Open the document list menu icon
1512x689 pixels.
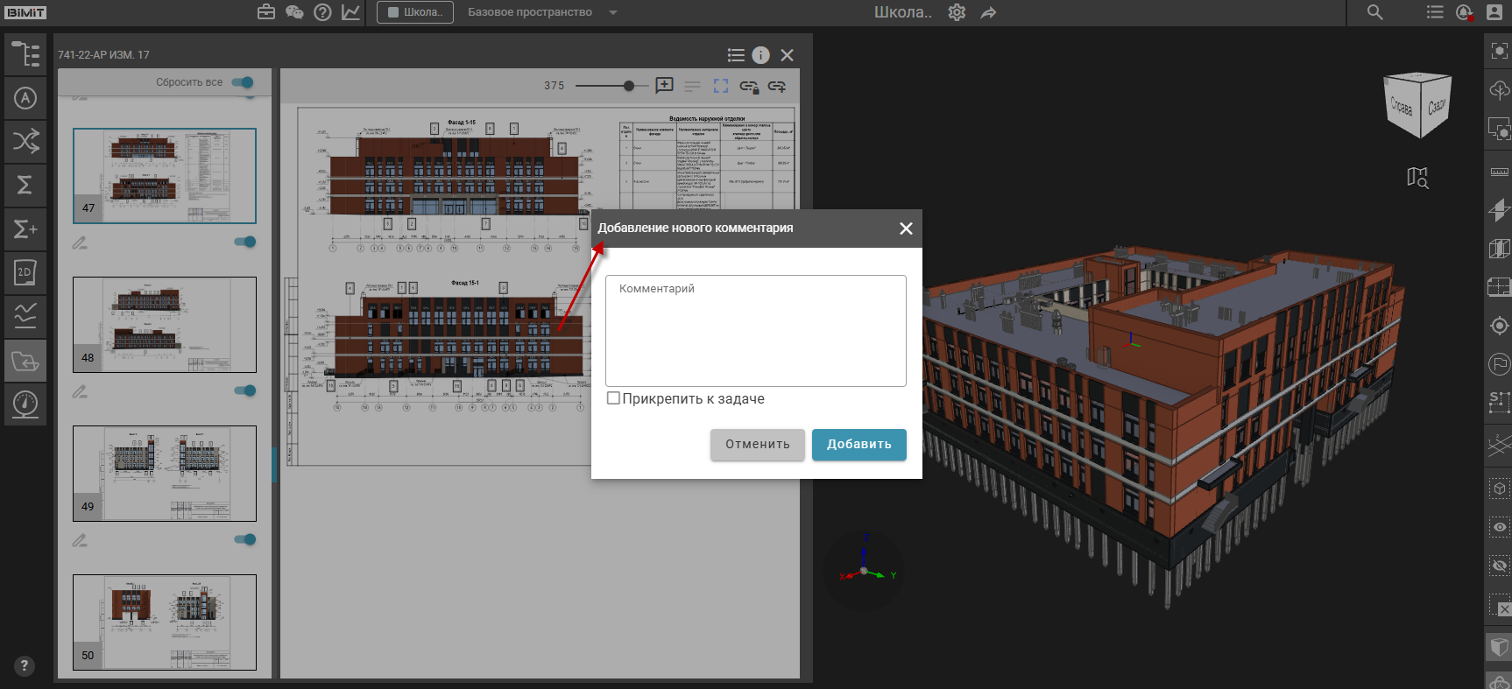click(x=736, y=55)
